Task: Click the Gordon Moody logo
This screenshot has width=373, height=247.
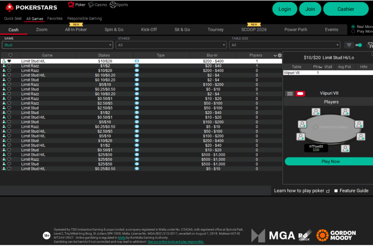Action: [336, 235]
